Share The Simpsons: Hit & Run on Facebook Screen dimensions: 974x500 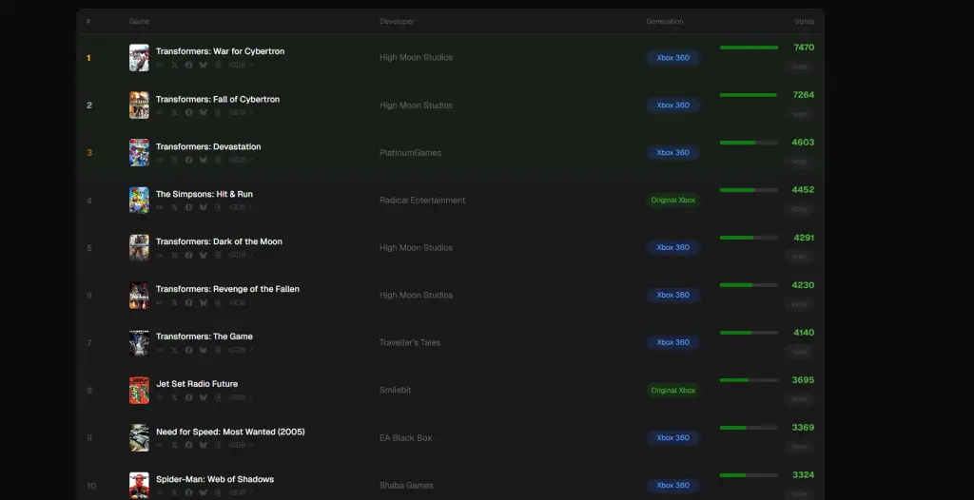point(189,207)
